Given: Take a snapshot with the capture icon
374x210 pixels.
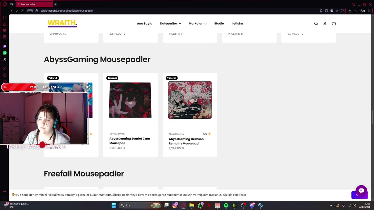Looking at the screenshot, I should (x=326, y=11).
